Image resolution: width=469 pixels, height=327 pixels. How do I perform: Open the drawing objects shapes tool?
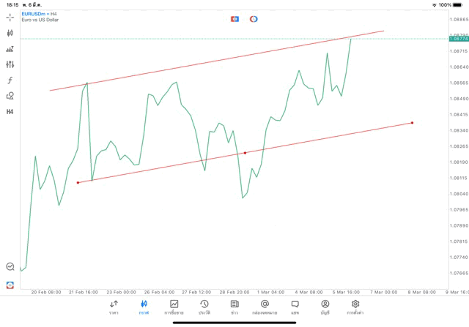pyautogui.click(x=10, y=96)
